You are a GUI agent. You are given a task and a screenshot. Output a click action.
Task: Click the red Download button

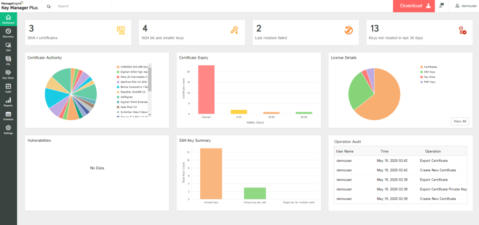click(414, 6)
